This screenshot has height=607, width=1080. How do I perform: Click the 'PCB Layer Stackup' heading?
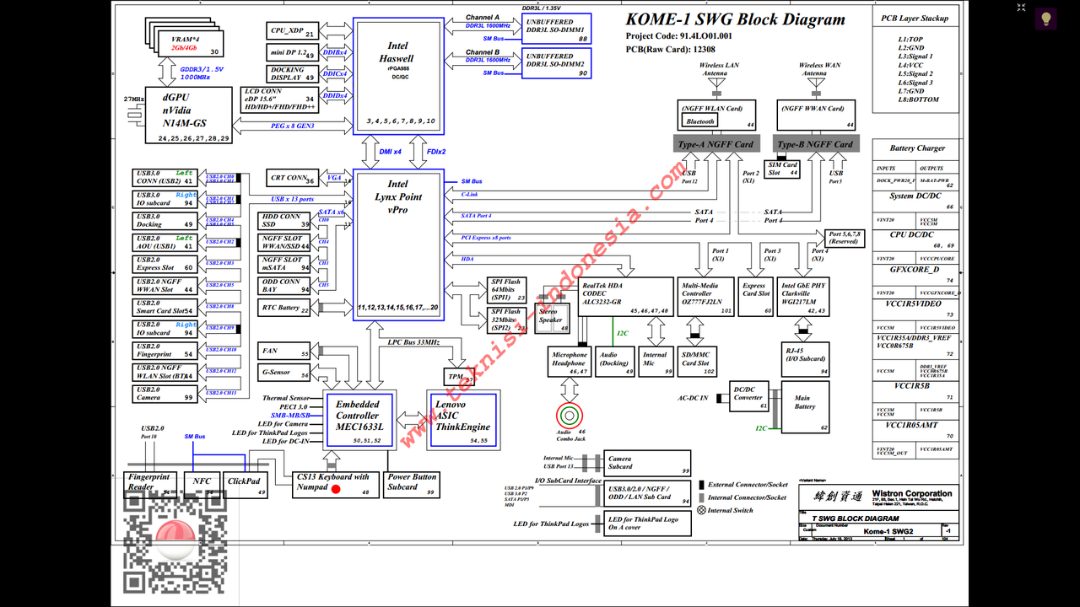(915, 18)
